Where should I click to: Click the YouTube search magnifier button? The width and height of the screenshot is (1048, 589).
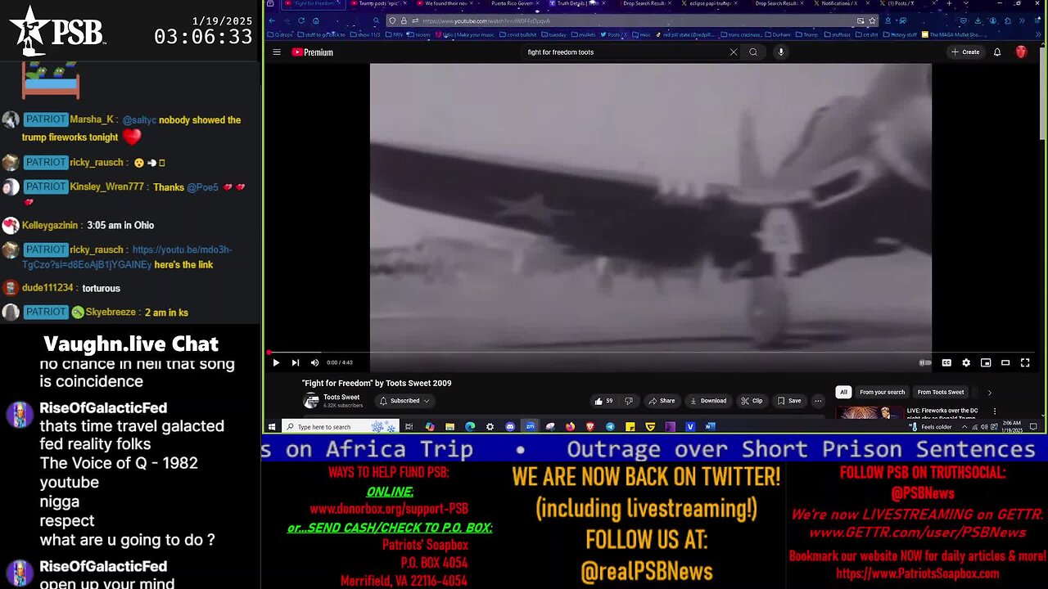point(753,52)
